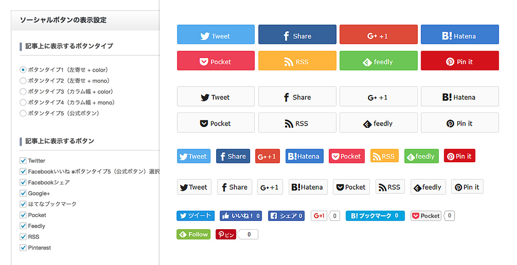517x265 pixels.
Task: Choose ボタンタイプ3（カラム幅 + color）option
Action: pyautogui.click(x=23, y=92)
